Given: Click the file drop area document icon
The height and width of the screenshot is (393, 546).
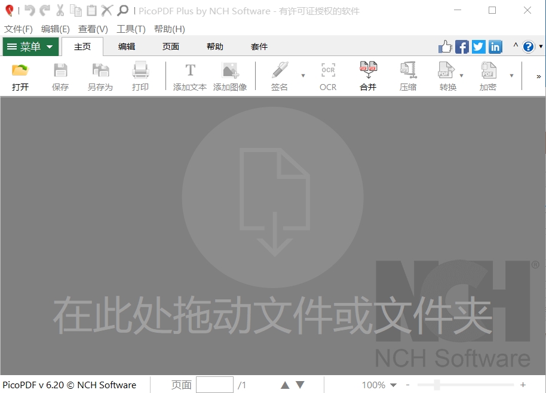Looking at the screenshot, I should point(274,203).
